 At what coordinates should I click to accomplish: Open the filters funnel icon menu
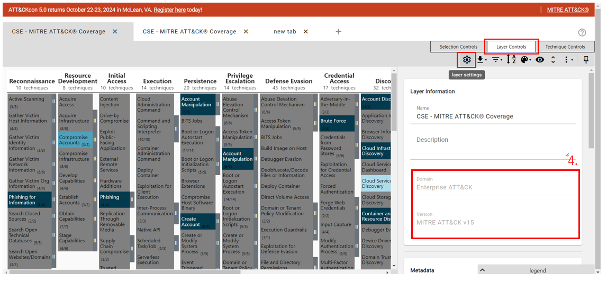click(497, 60)
